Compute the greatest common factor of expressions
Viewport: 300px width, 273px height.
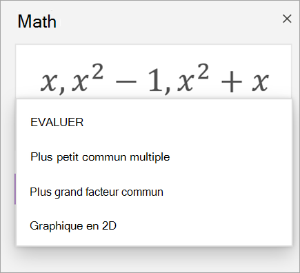pos(97,192)
